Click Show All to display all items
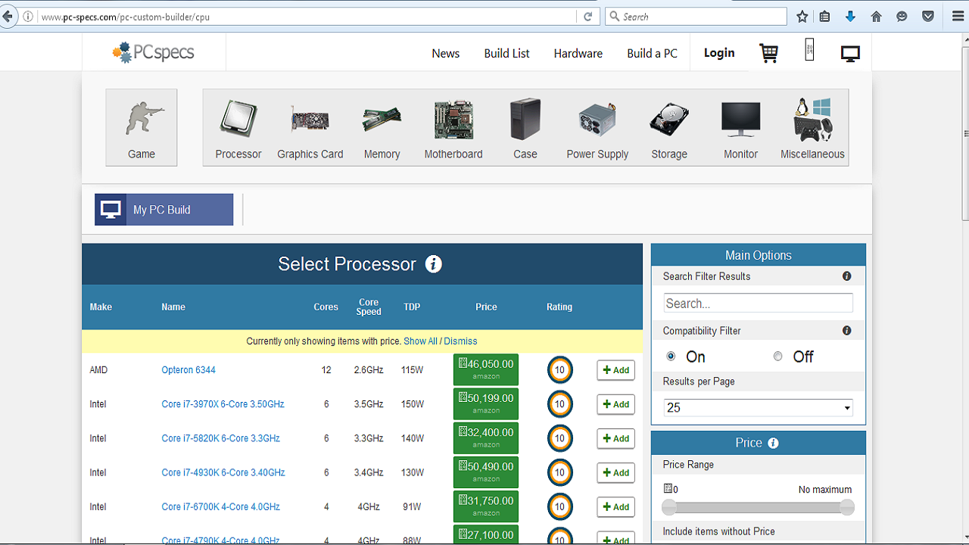This screenshot has height=545, width=969. 420,341
